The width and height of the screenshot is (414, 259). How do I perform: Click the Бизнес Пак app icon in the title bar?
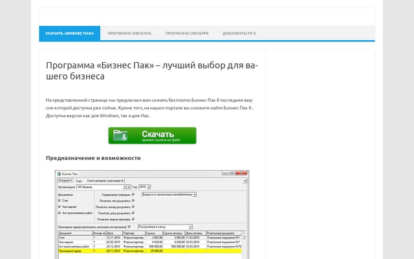(x=59, y=174)
